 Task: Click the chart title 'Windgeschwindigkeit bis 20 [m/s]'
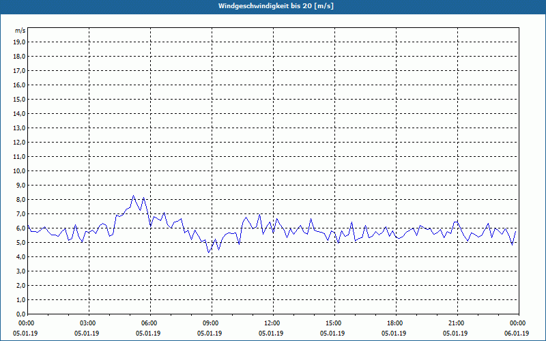pos(276,6)
